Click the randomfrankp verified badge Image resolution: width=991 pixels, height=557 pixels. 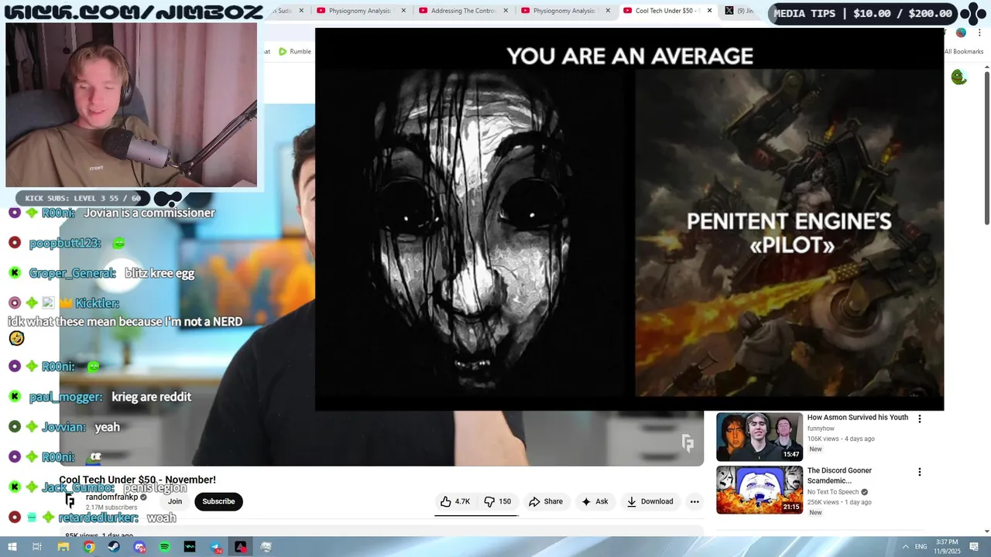point(143,497)
